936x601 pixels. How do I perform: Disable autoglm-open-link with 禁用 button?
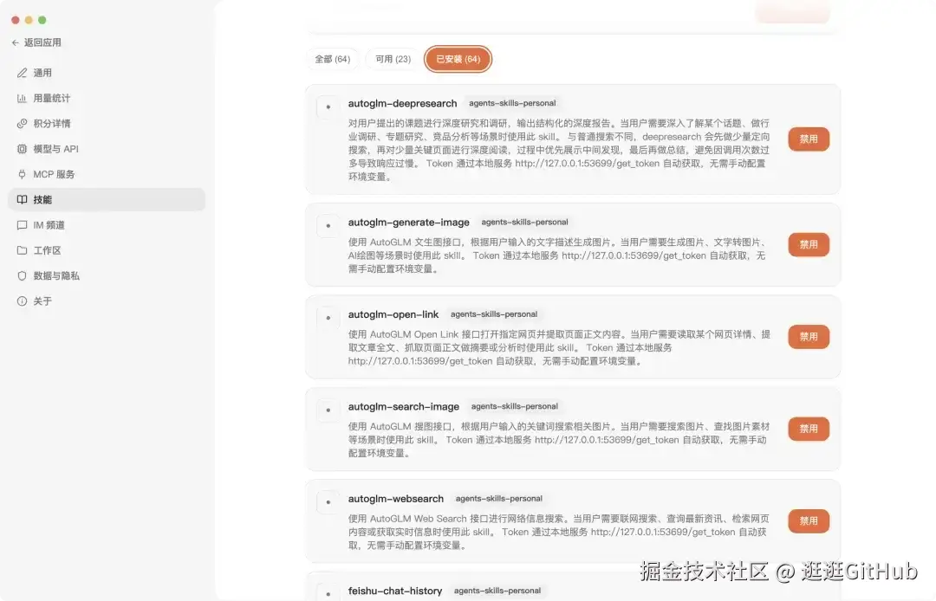tap(809, 337)
